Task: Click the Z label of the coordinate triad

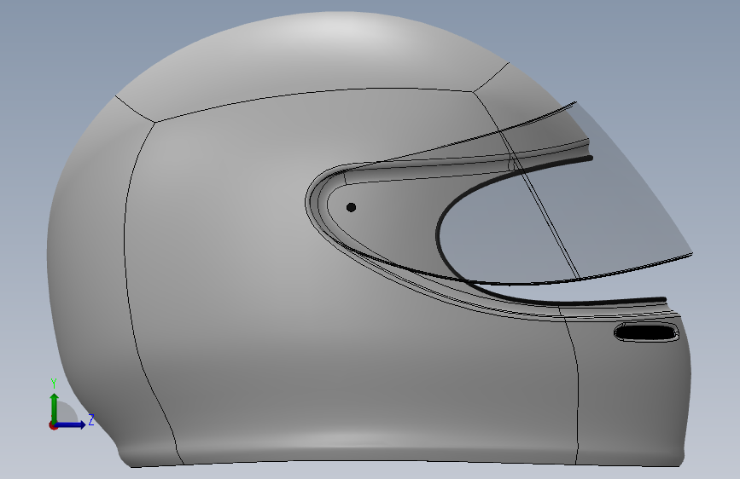Action: coord(91,419)
